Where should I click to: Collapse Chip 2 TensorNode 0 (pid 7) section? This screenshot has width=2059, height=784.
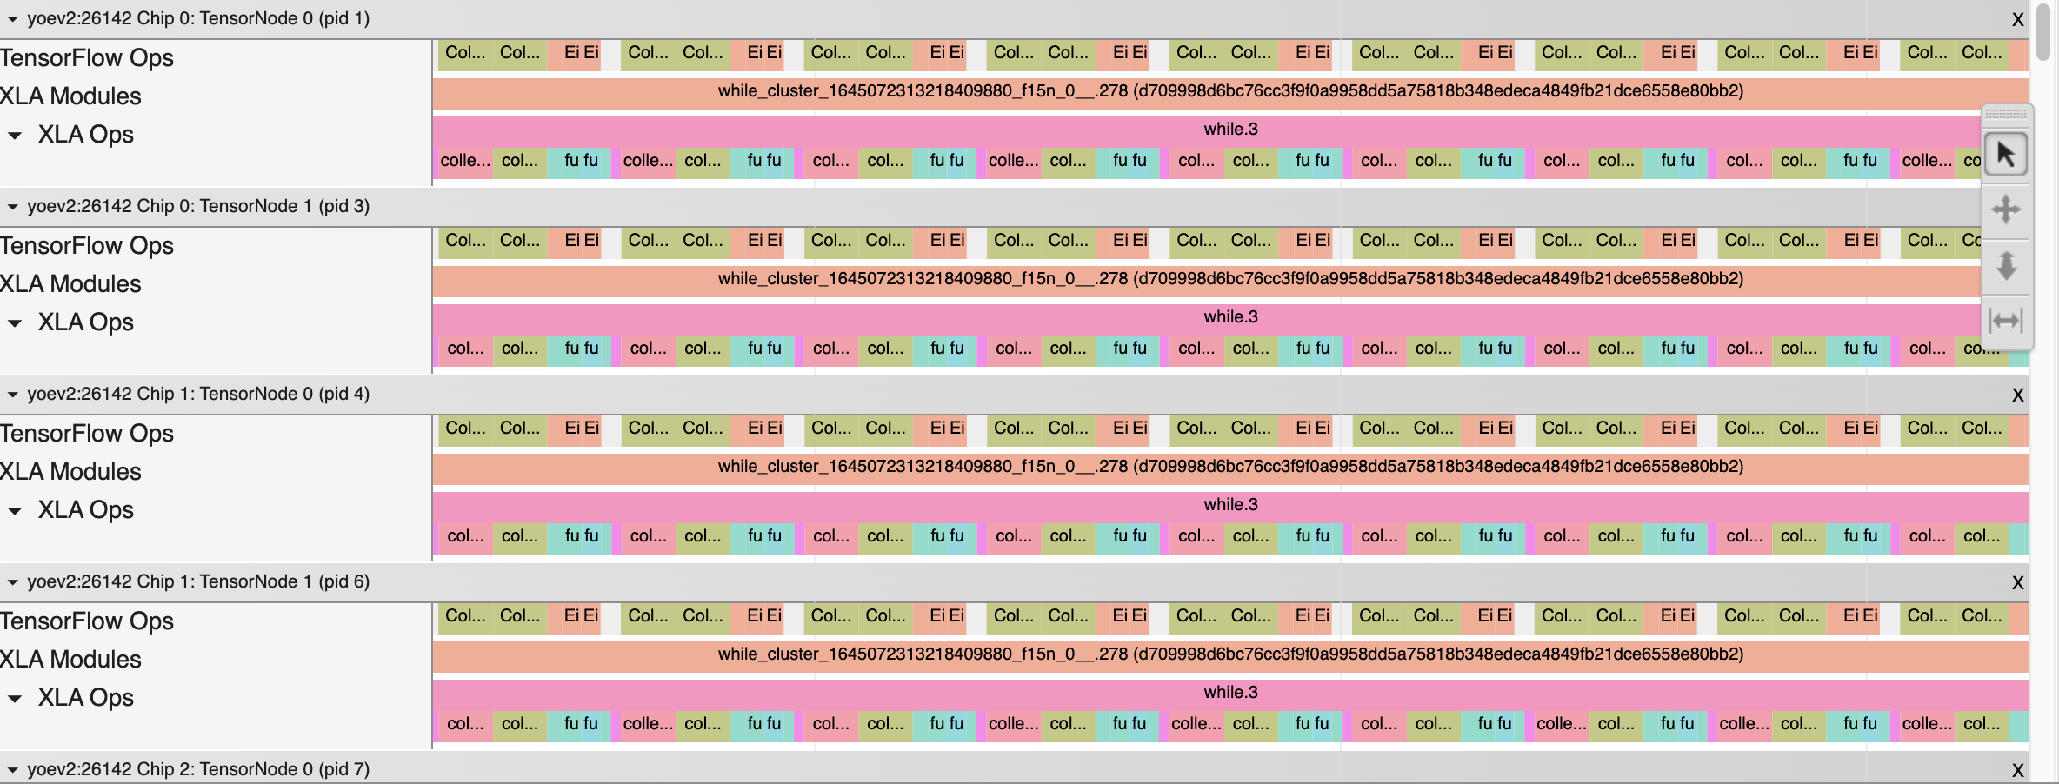coord(12,770)
